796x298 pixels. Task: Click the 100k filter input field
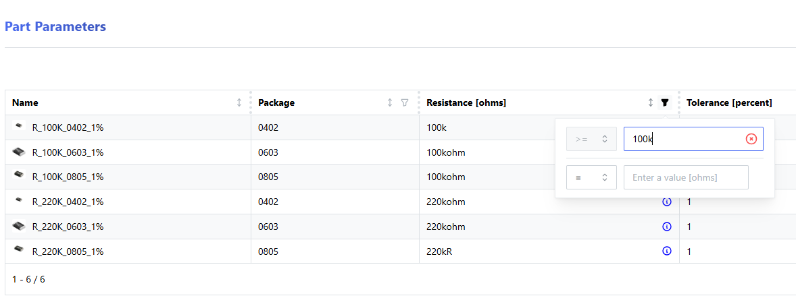(x=682, y=139)
